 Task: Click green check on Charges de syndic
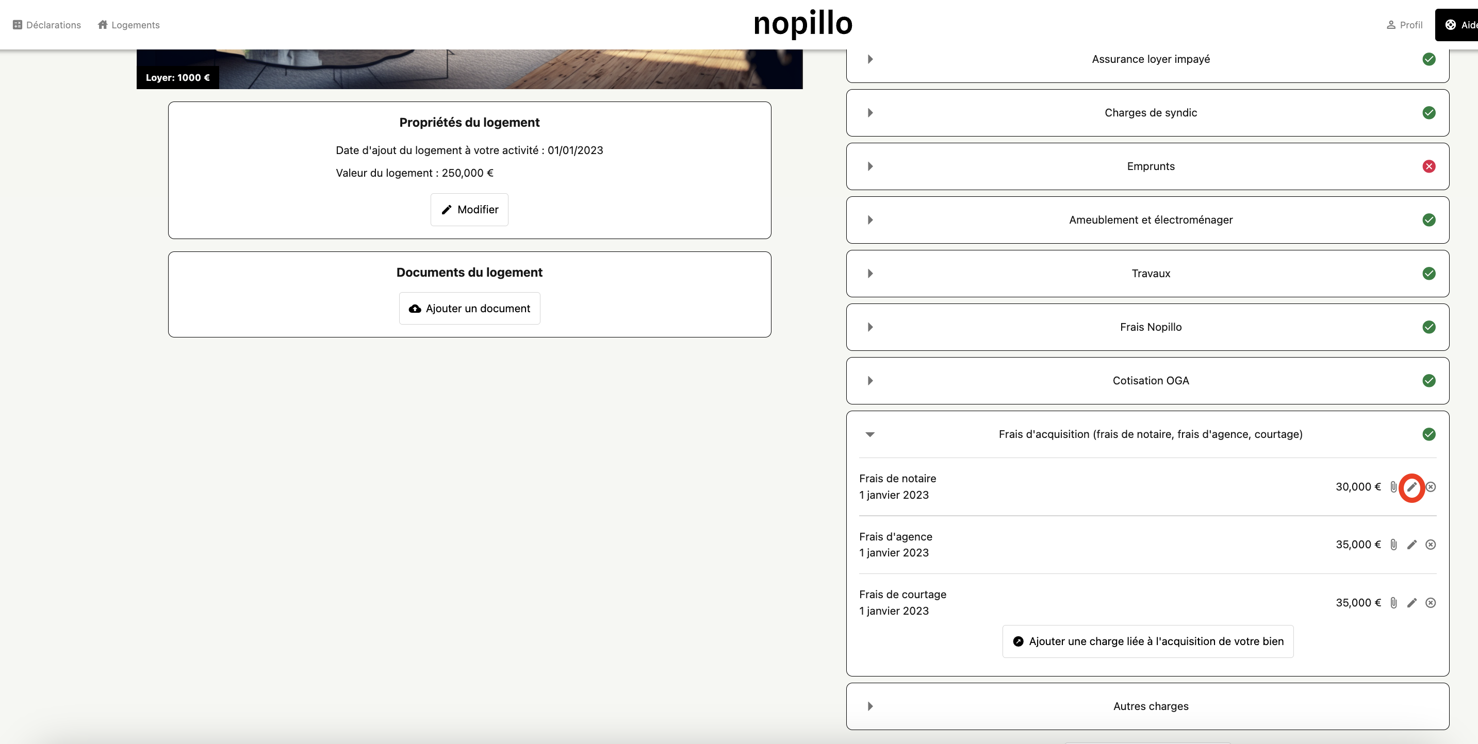[1428, 113]
